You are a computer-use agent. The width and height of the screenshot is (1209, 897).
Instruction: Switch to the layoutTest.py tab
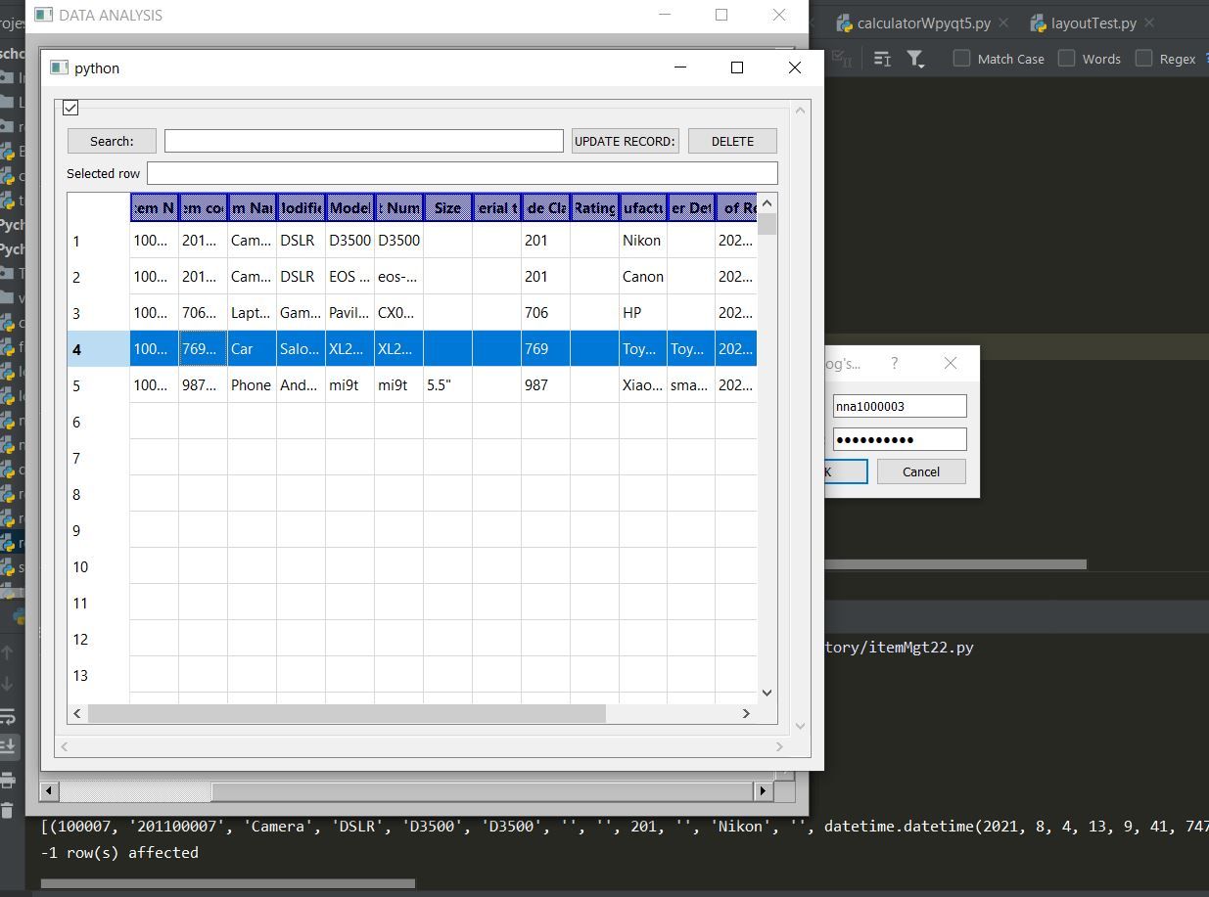click(x=1093, y=22)
